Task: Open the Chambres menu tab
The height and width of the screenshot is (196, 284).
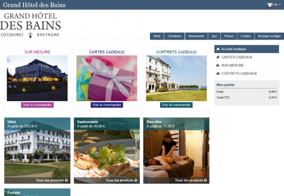Action: (174, 36)
